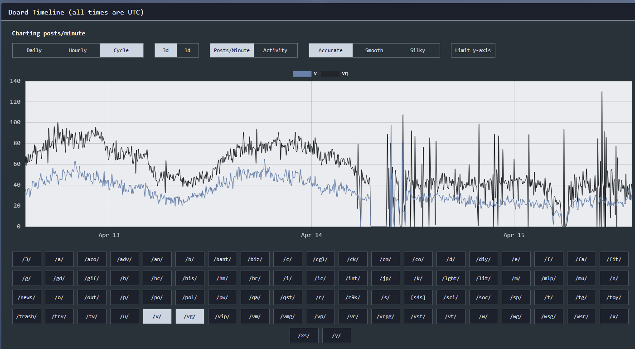This screenshot has width=635, height=349.
Task: Toggle the /out/ board
Action: [x=92, y=297]
